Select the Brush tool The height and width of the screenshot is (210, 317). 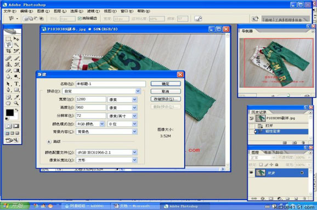click(16, 59)
